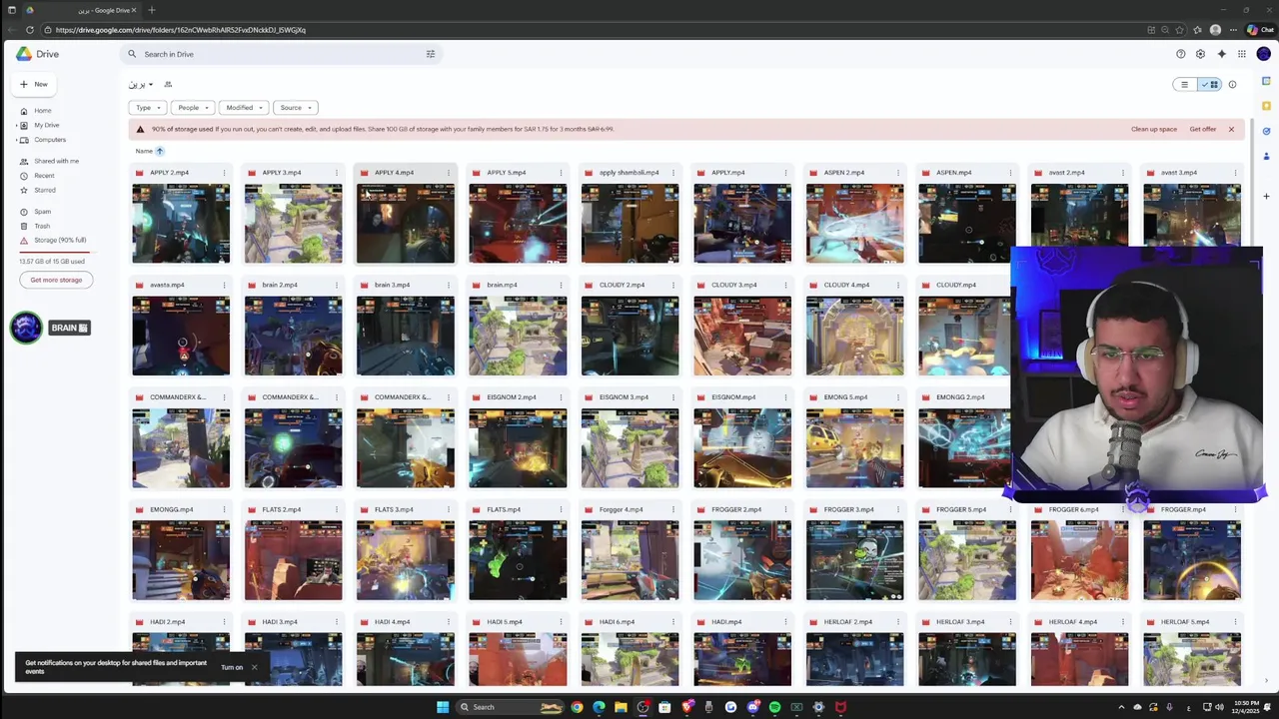Image resolution: width=1279 pixels, height=719 pixels.
Task: Open the ASPEN 2.mp4 thumbnail
Action: click(854, 224)
